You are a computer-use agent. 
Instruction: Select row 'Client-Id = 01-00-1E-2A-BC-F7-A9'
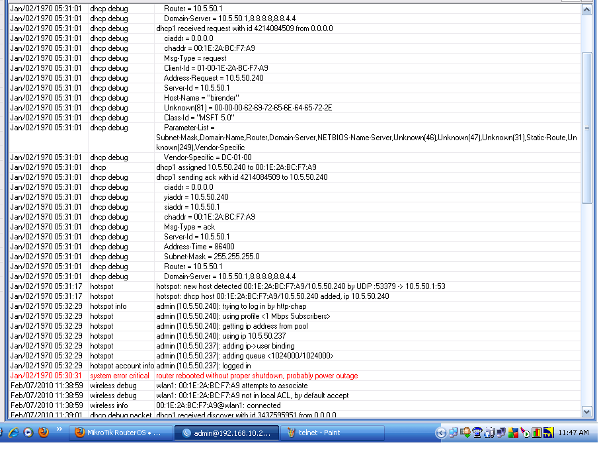point(294,68)
